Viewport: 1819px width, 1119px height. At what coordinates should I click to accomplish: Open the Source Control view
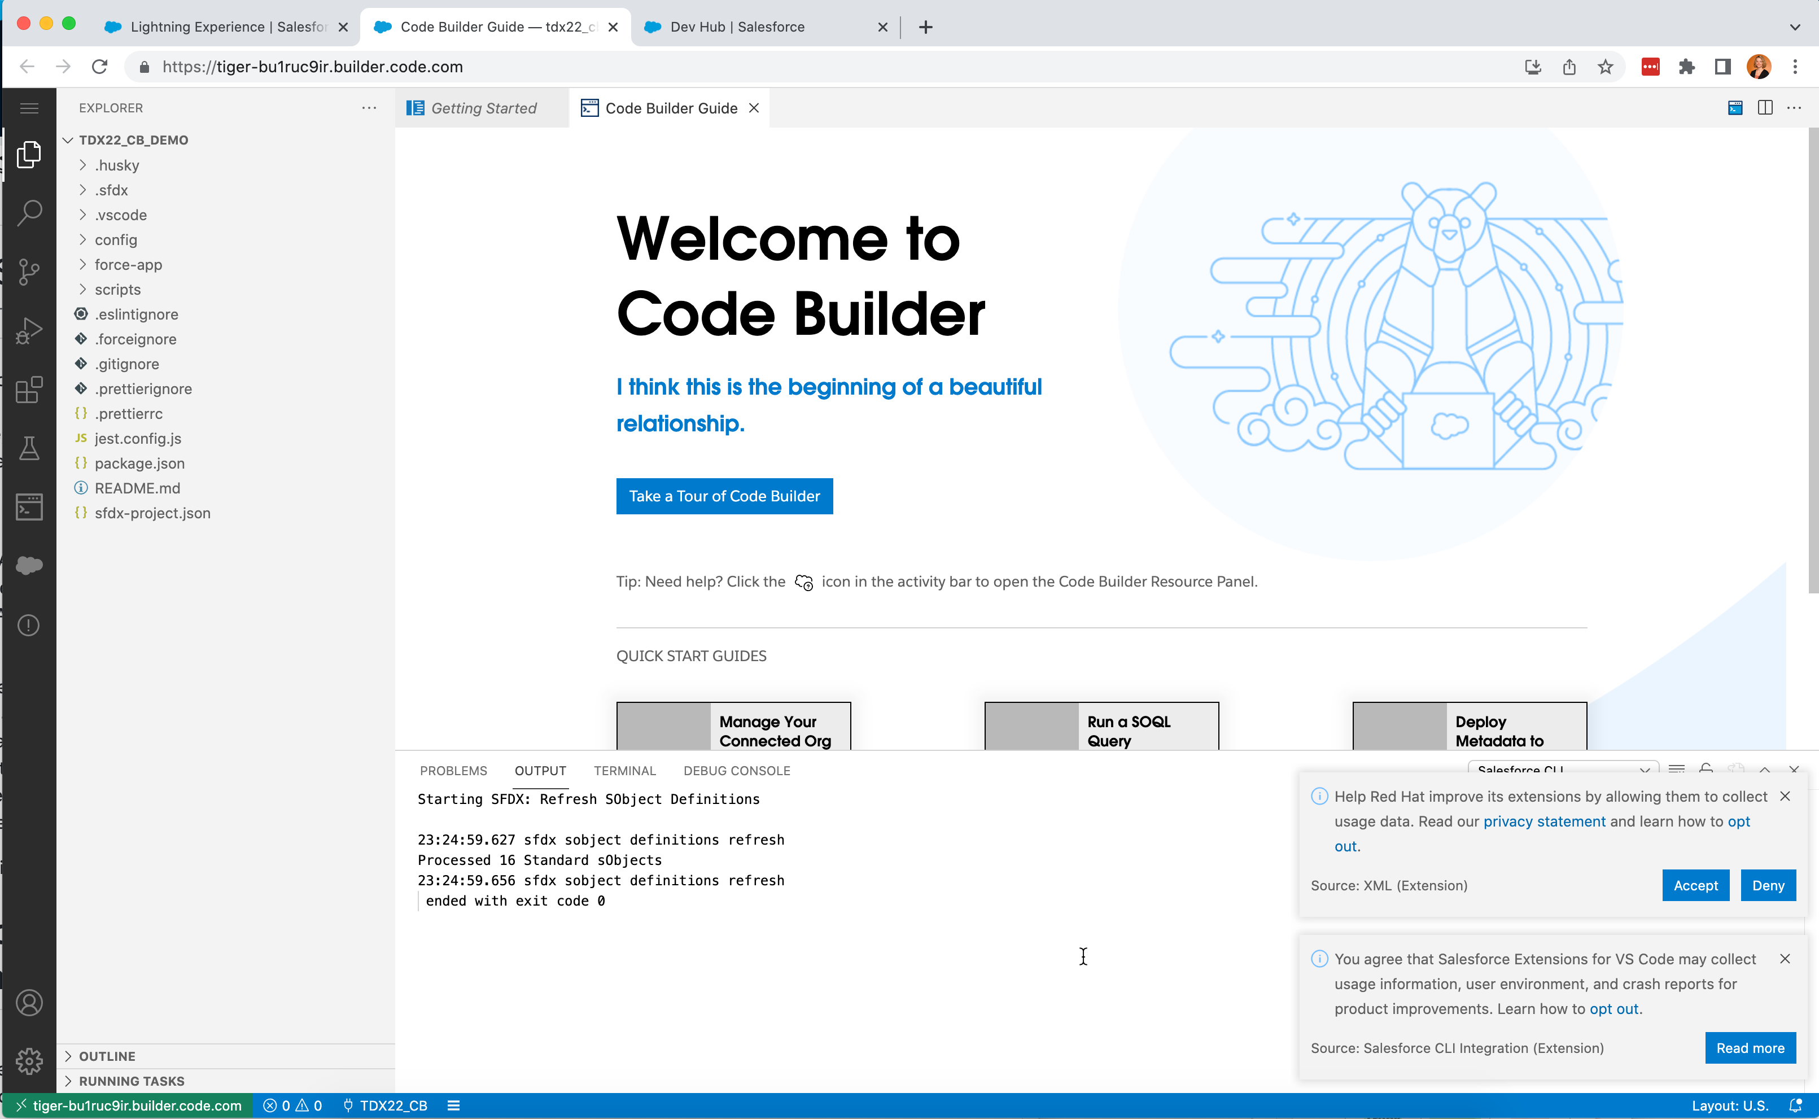(29, 271)
